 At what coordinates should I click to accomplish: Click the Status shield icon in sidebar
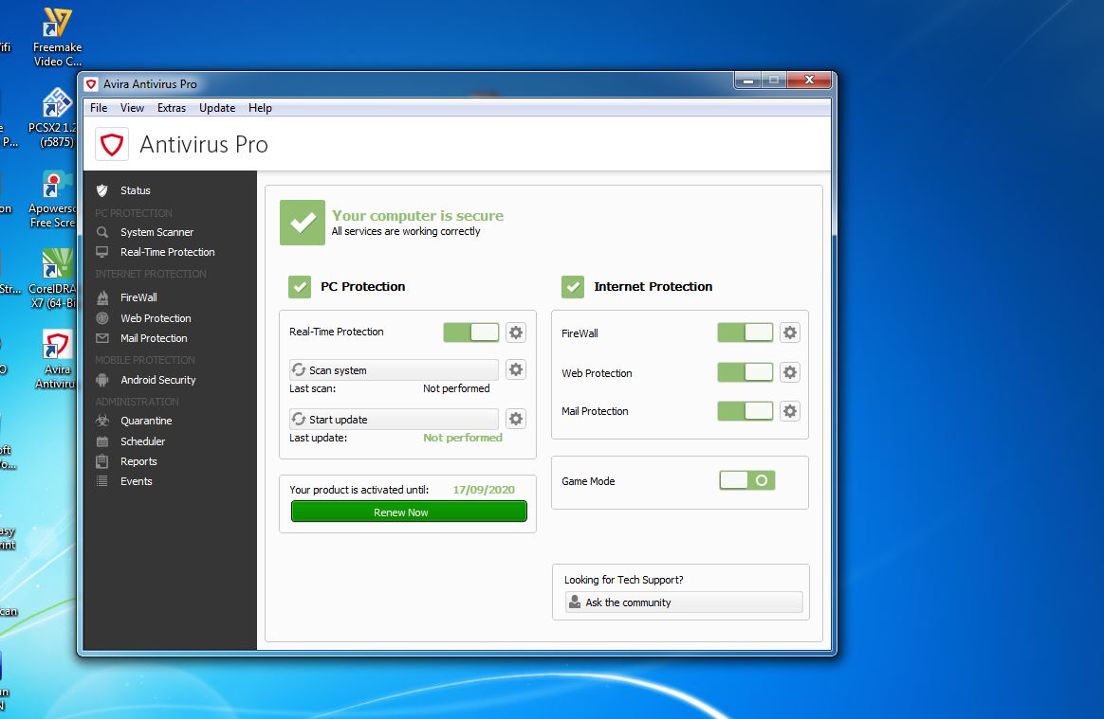point(102,190)
